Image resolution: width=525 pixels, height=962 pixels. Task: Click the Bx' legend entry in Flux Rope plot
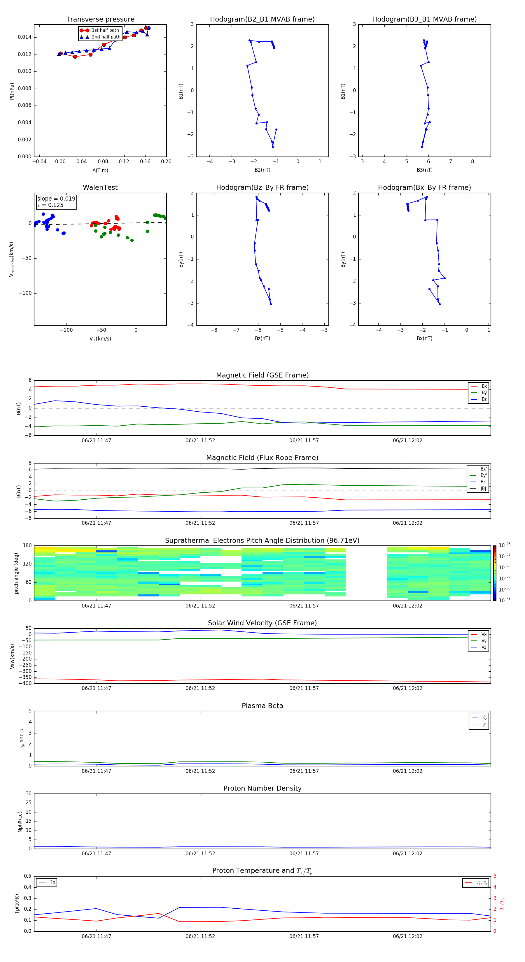click(478, 469)
